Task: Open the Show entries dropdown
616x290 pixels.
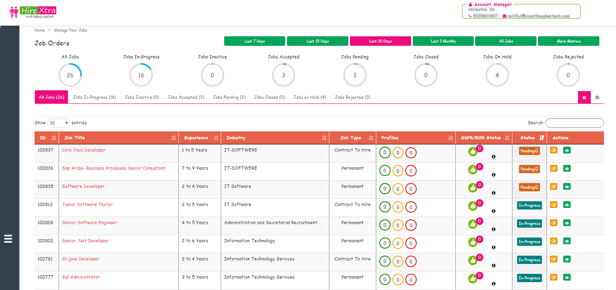Action: (x=59, y=123)
